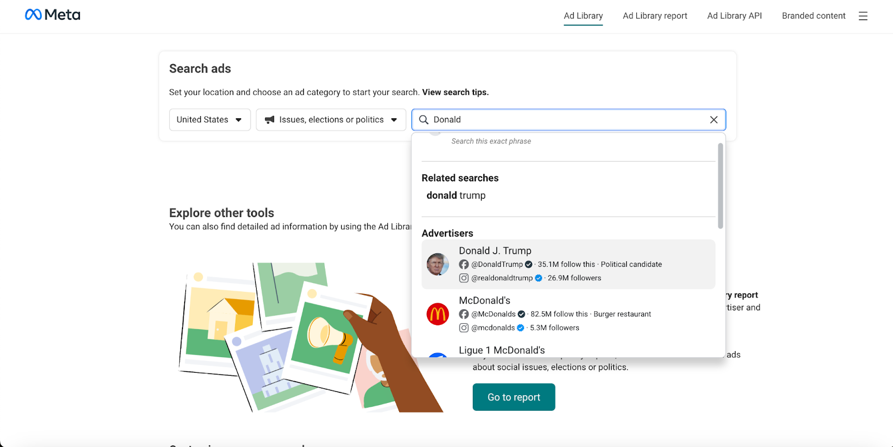Open the hamburger menu icon
This screenshot has width=893, height=447.
coord(863,16)
